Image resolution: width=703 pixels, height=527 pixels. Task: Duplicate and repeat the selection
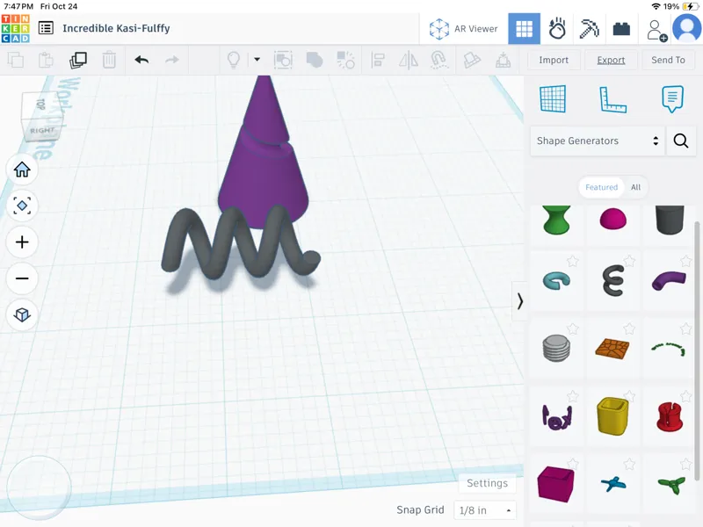click(78, 60)
